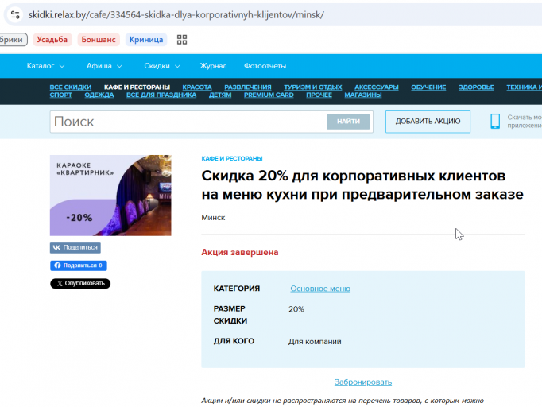
Task: Open the bookmarks grid icon
Action: click(x=182, y=40)
